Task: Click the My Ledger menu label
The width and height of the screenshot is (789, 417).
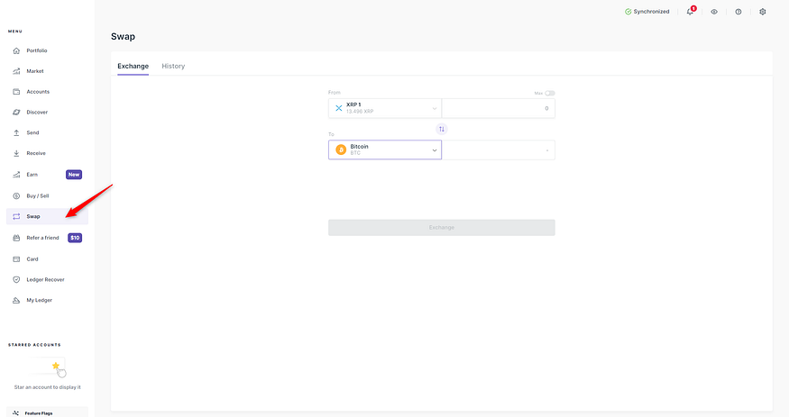Action: pyautogui.click(x=40, y=301)
